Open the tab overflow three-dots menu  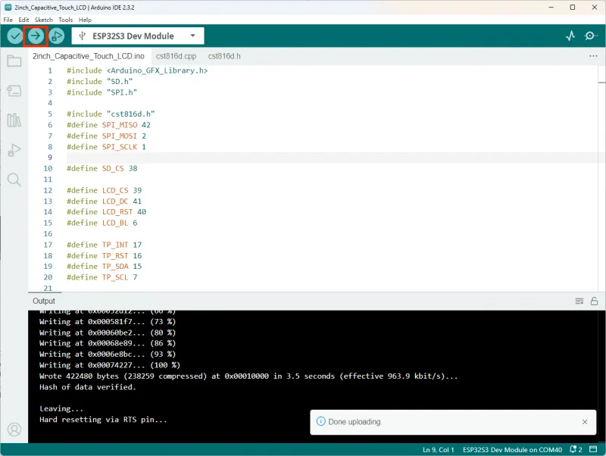[593, 56]
